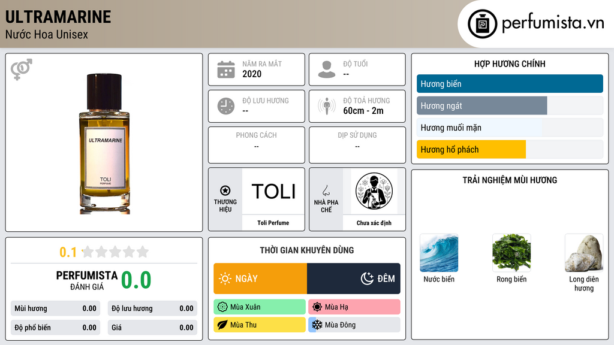Open the Toli Perfume brand link
This screenshot has width=614, height=345.
[273, 223]
